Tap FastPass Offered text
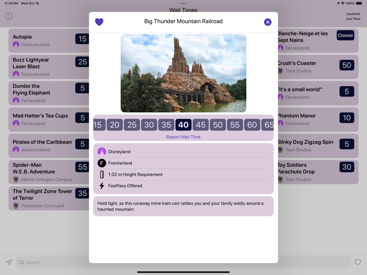Viewport: 367px width, 275px height. (x=125, y=186)
